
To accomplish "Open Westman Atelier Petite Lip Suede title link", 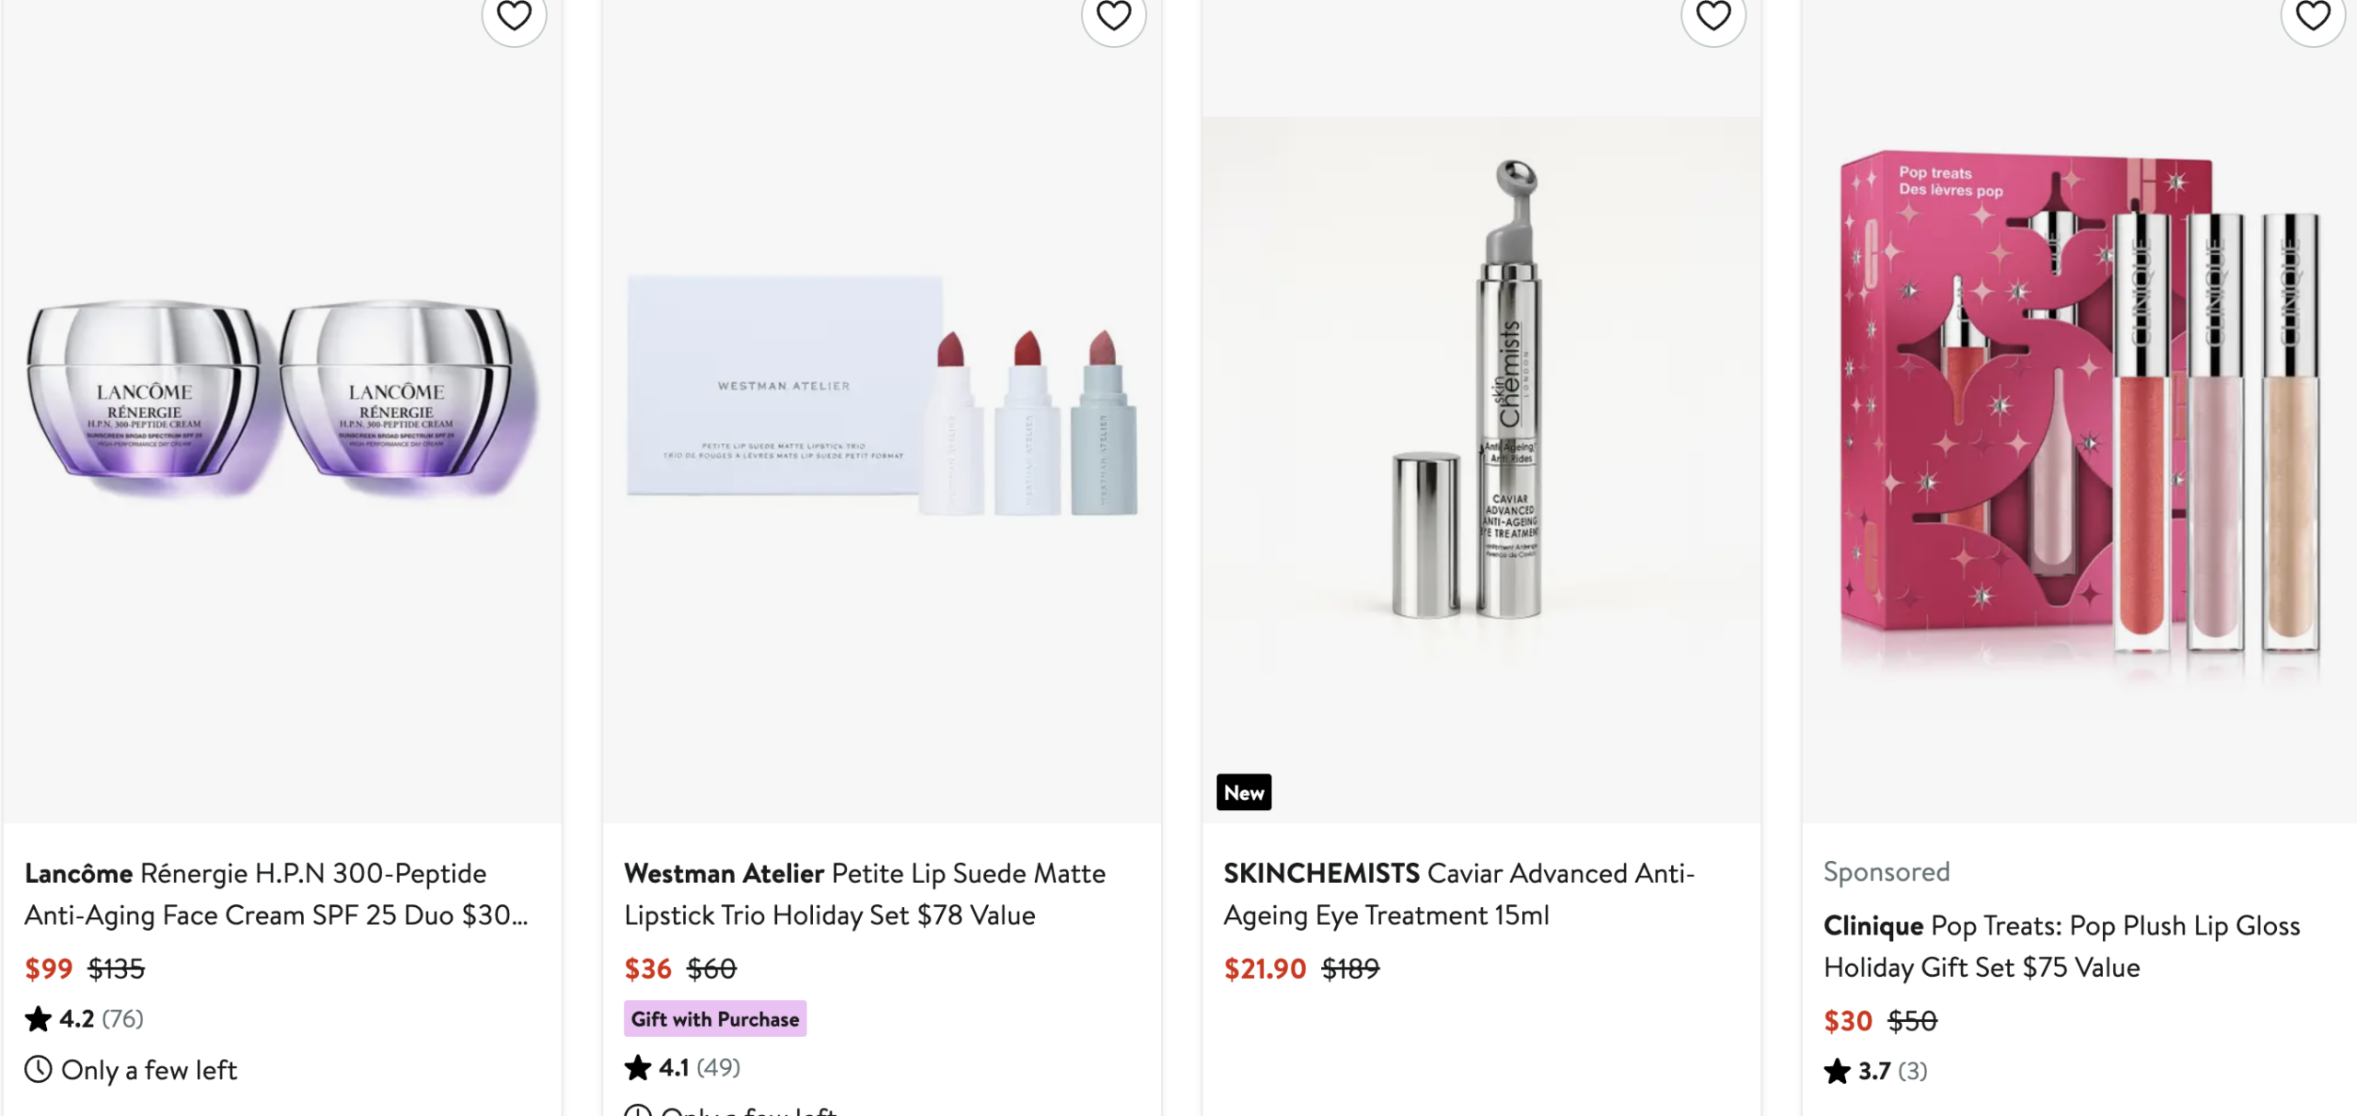I will 865,894.
